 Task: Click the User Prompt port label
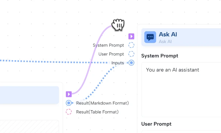111,54
